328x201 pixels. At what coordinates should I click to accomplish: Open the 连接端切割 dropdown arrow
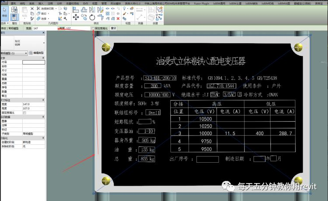coord(56,8)
